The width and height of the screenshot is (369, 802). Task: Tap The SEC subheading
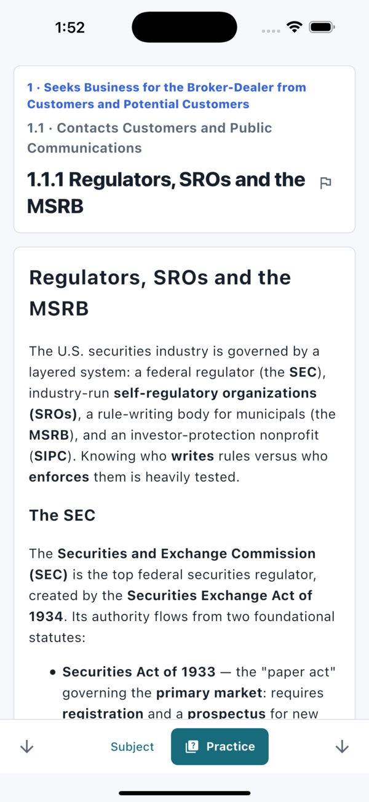point(62,515)
